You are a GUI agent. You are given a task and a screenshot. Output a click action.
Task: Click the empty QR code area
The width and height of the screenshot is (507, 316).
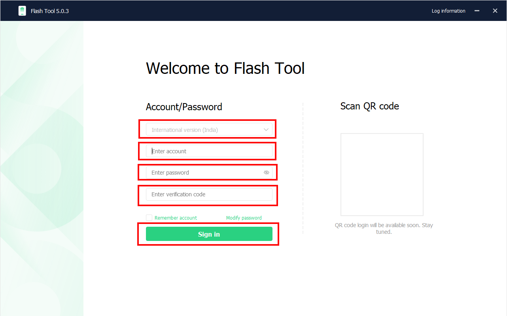click(x=382, y=174)
